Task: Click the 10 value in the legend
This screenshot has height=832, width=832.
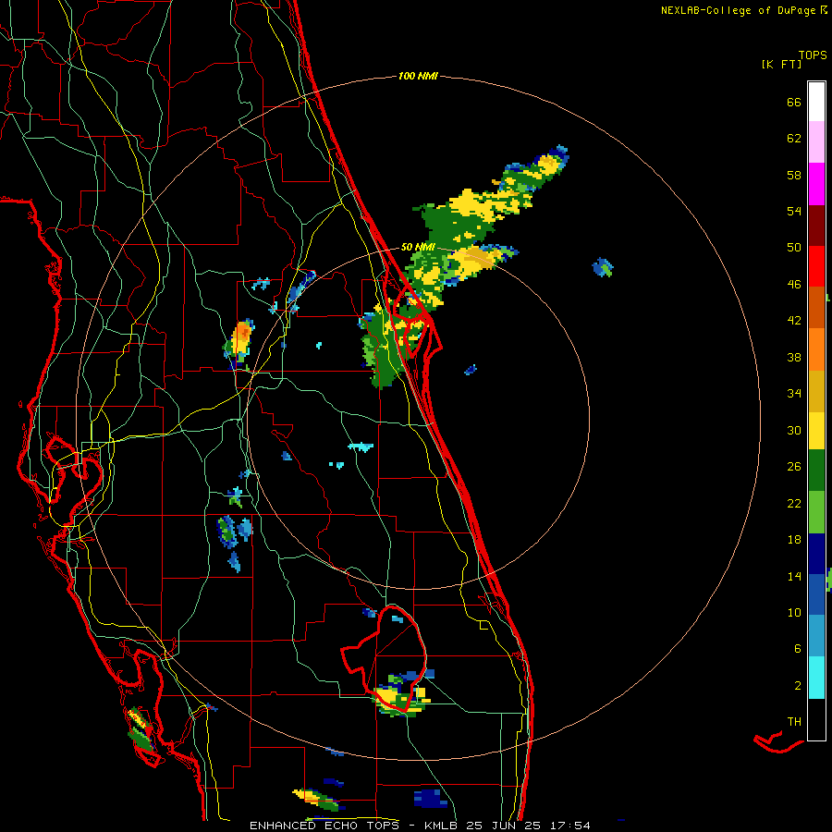Action: click(x=794, y=613)
